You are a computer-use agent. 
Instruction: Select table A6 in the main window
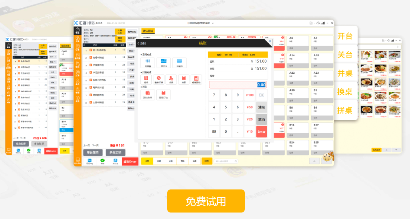point(297,43)
